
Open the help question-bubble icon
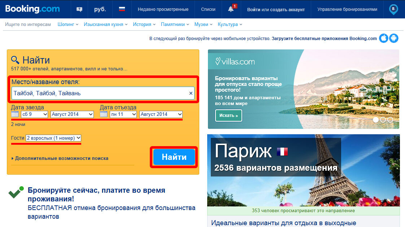[79, 9]
